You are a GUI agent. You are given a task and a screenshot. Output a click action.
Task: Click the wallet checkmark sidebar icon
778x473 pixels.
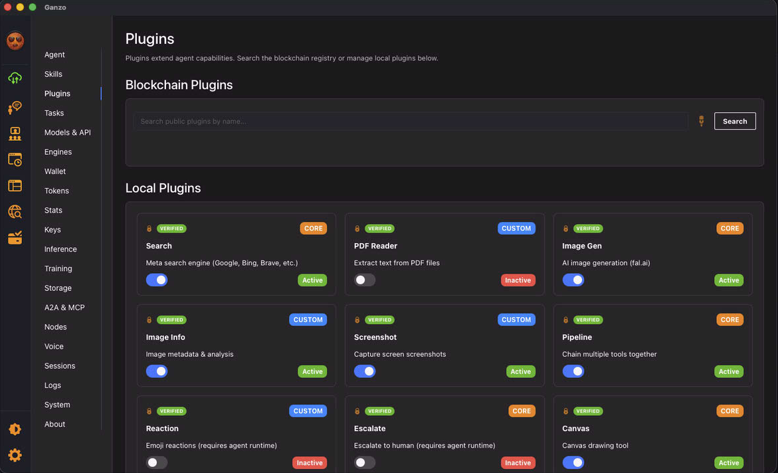coord(15,238)
